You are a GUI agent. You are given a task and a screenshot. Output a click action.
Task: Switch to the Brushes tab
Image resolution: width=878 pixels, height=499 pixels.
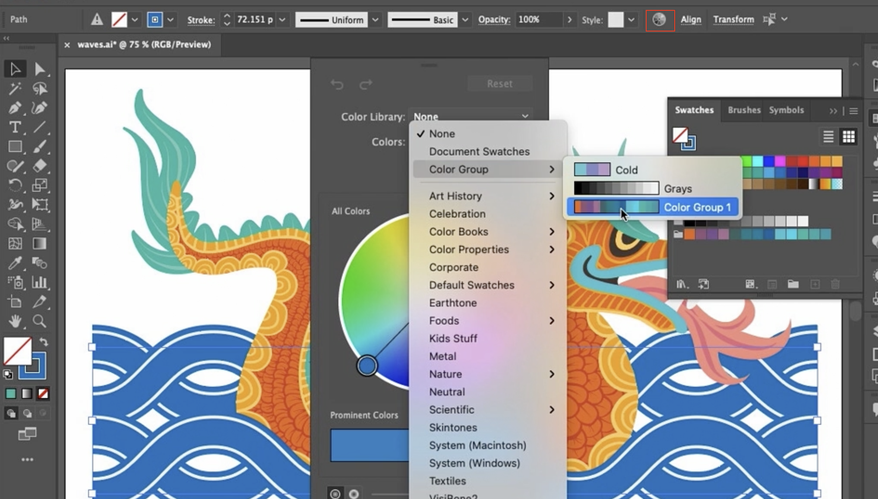click(744, 110)
